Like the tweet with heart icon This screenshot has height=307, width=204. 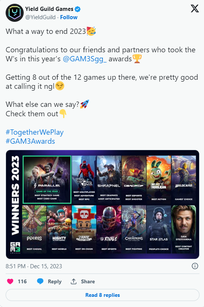[x=10, y=281]
